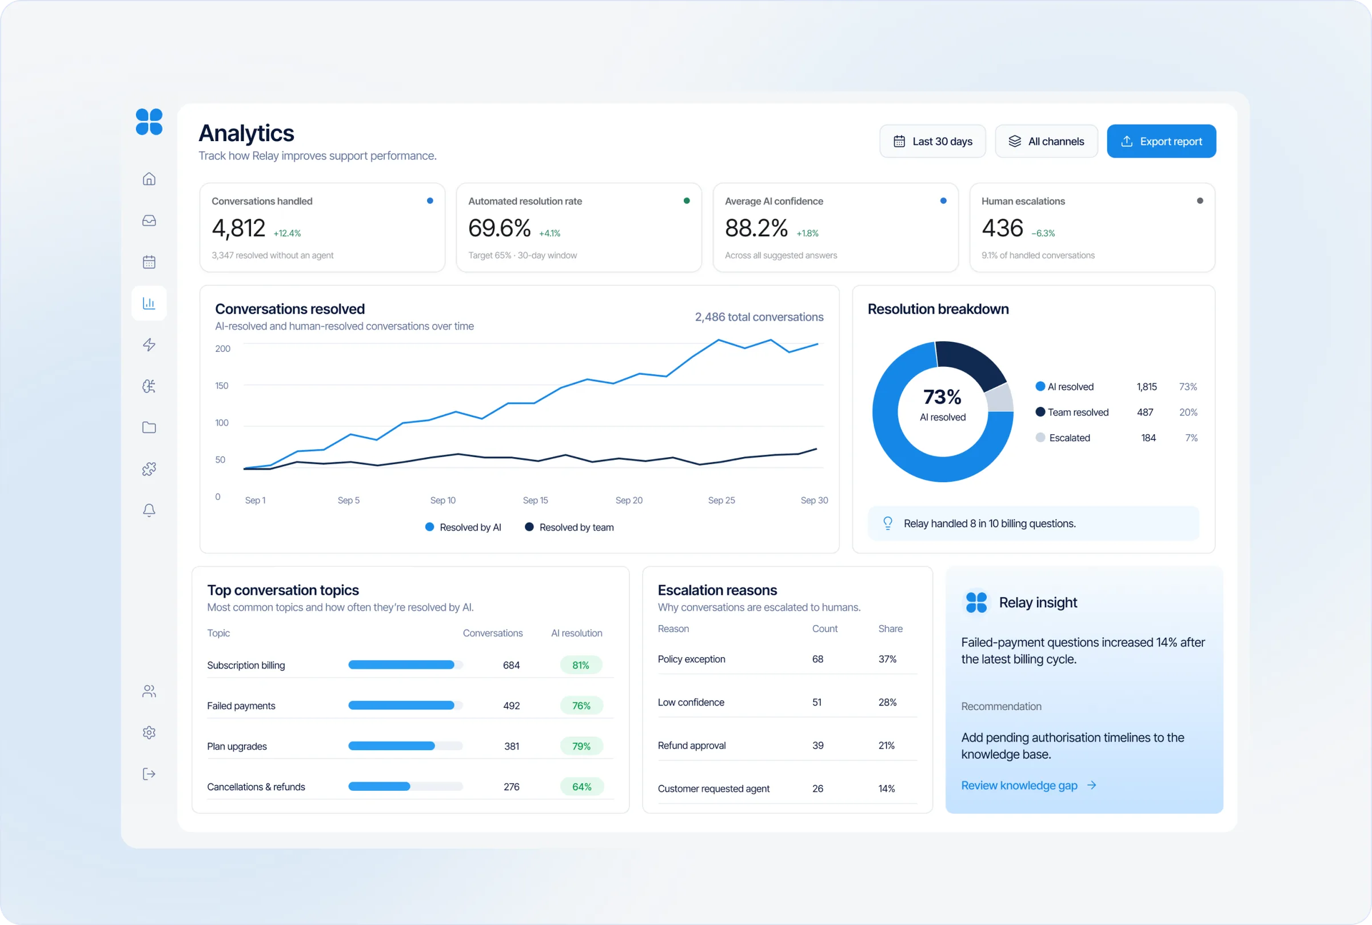Click the Average AI confidence 88.2% value

tap(756, 229)
